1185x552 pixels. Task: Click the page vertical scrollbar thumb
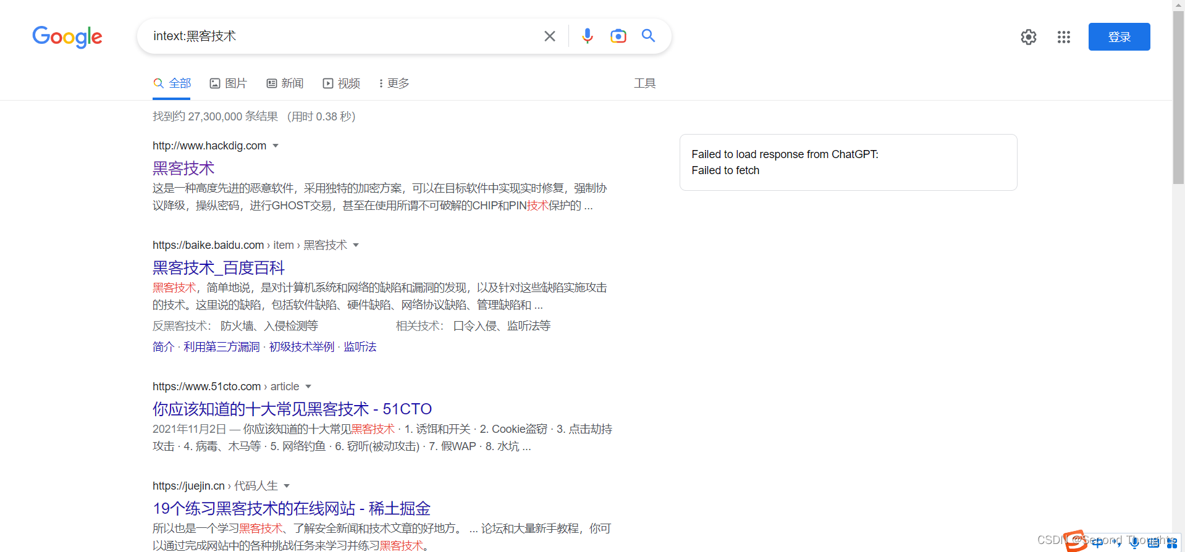pos(1178,98)
